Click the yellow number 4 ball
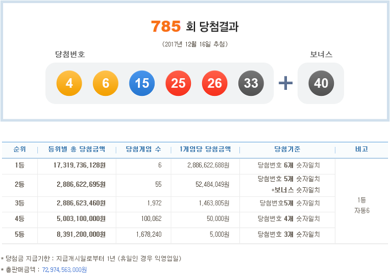 point(69,83)
